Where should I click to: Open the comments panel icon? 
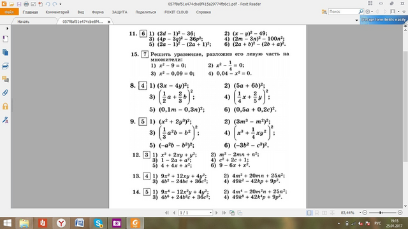[5, 79]
